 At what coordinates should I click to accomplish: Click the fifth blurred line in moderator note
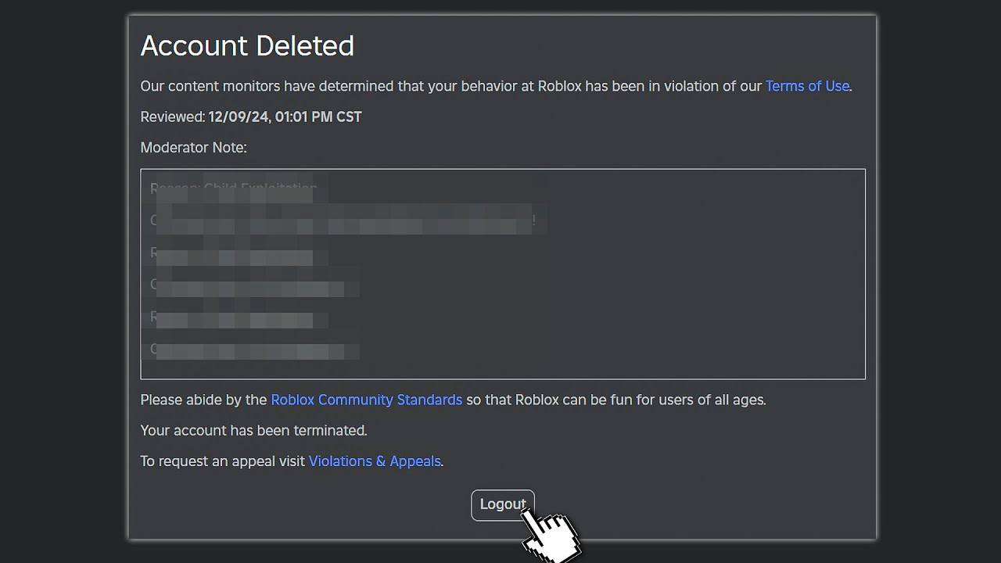(235, 317)
